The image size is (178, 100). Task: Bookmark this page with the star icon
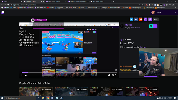pos(143,5)
